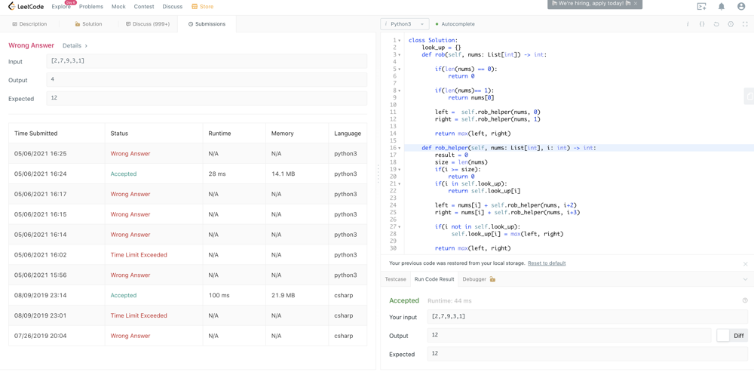Open the 16:25 Wrong Answer submission

tap(130, 153)
